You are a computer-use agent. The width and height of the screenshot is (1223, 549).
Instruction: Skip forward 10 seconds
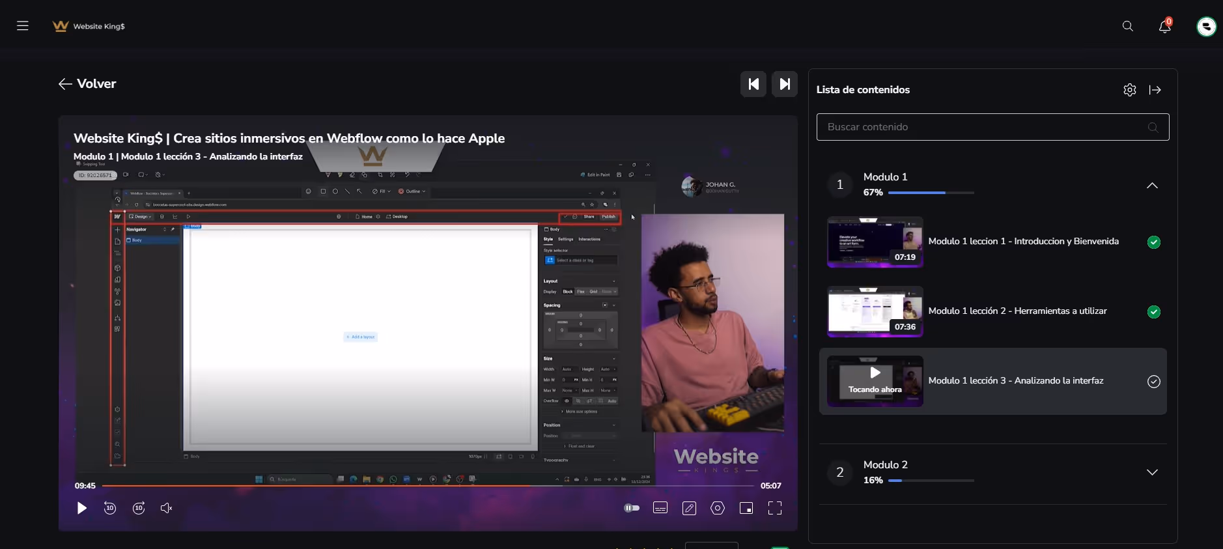[x=139, y=508]
